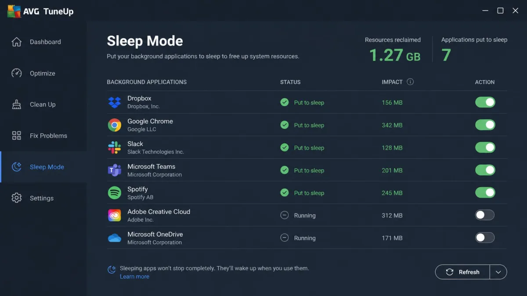Click the Refresh button

463,272
